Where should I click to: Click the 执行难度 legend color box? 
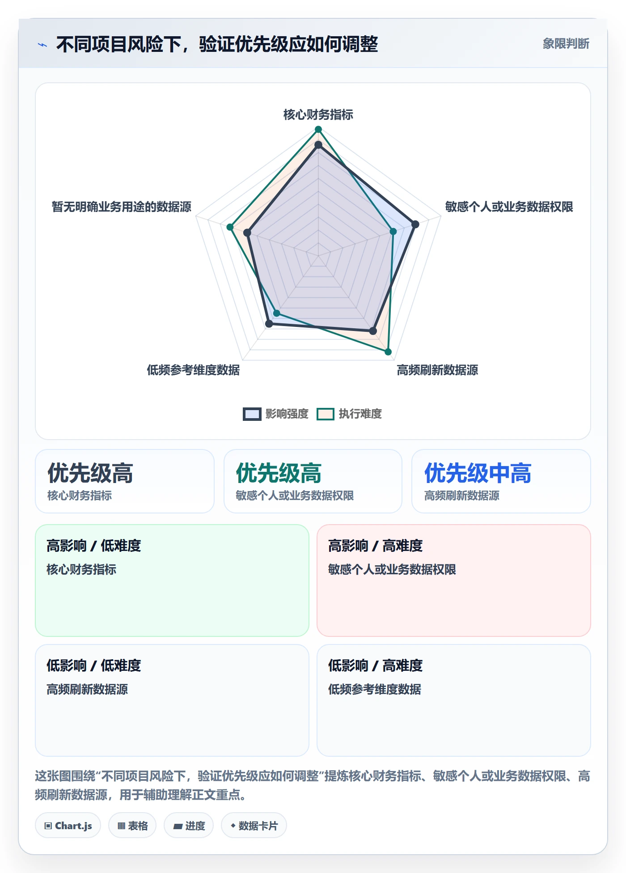[x=326, y=414]
